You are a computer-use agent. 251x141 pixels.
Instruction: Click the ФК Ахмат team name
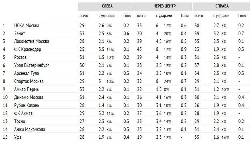click(23, 113)
